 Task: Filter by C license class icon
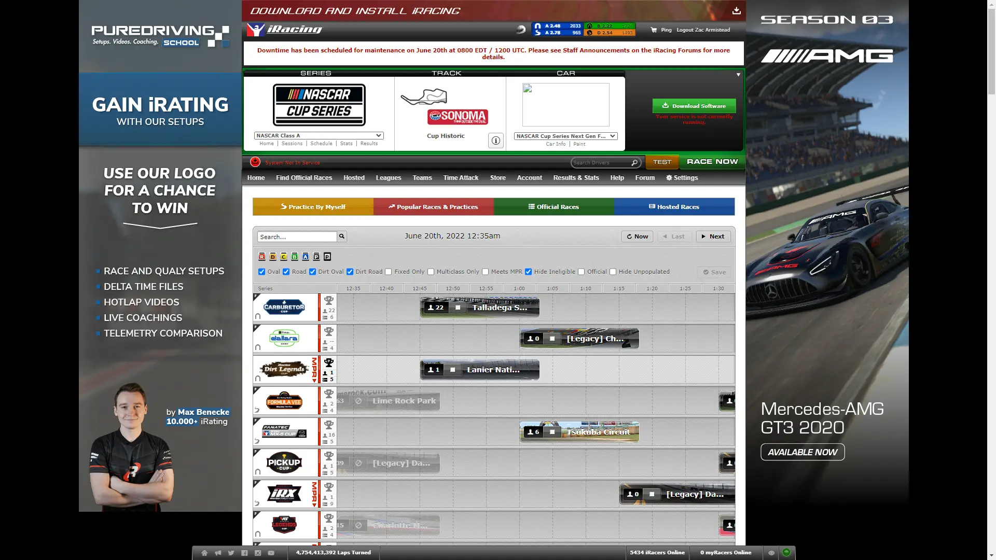(x=284, y=257)
